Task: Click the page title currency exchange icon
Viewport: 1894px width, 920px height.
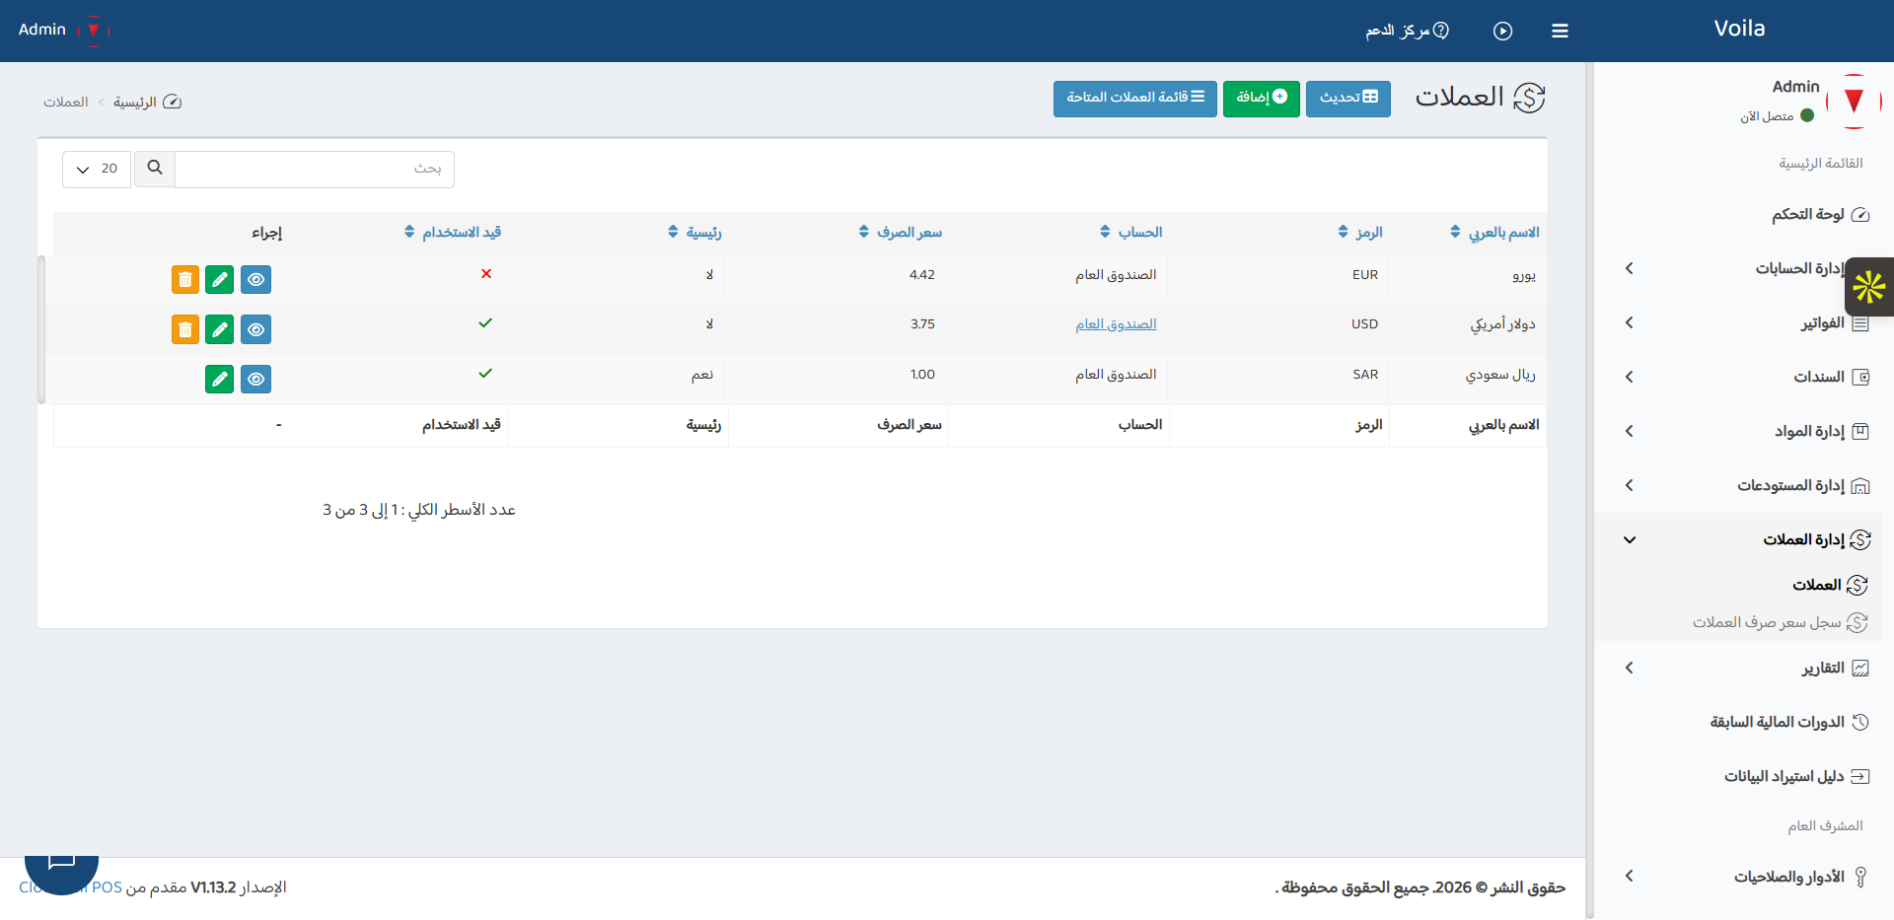Action: pyautogui.click(x=1529, y=99)
